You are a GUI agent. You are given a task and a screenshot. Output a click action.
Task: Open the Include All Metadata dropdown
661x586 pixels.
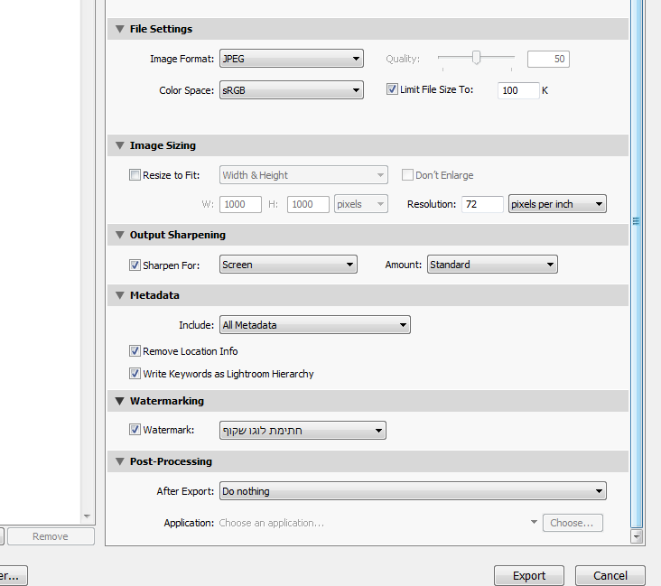point(315,325)
